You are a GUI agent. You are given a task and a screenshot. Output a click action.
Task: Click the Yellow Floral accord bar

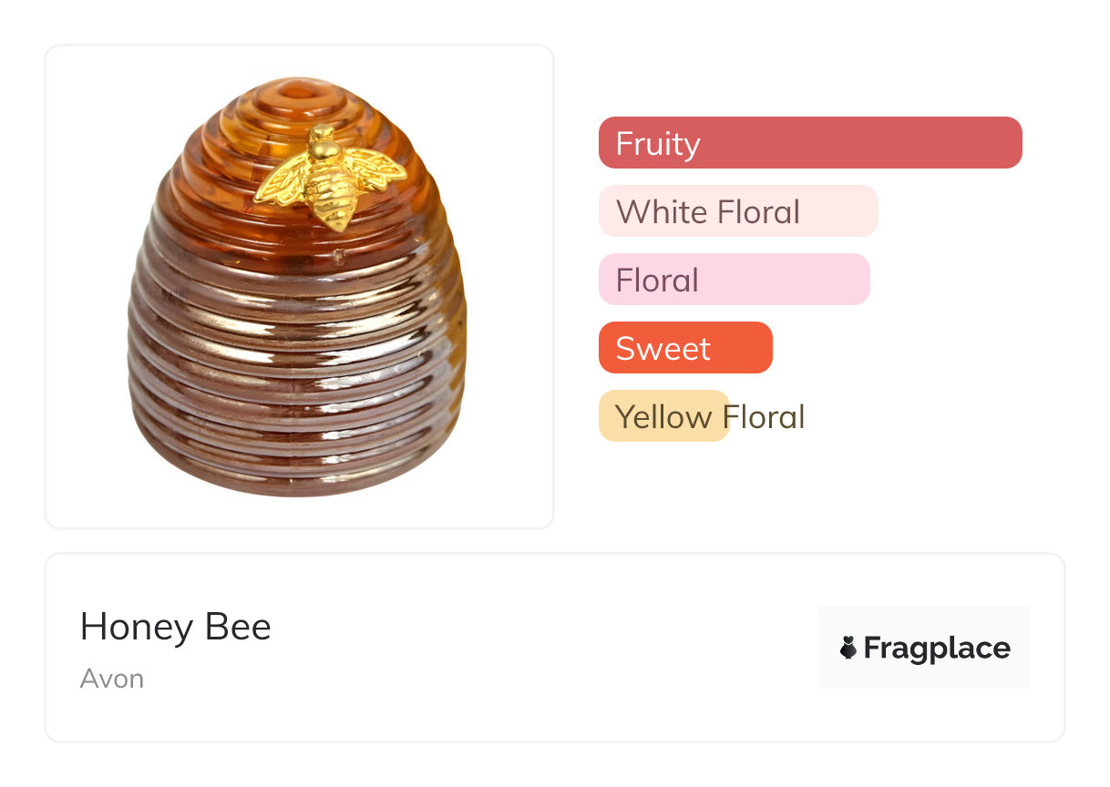tap(663, 416)
